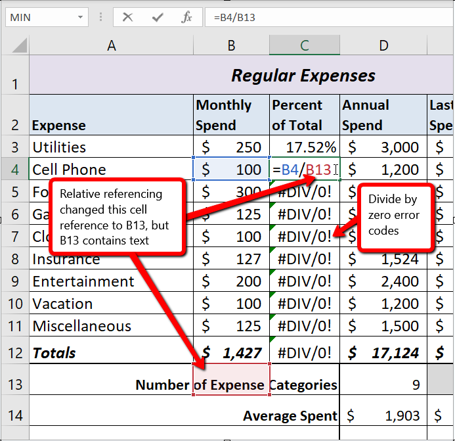Image resolution: width=455 pixels, height=441 pixels.
Task: Click the editing cell showing =B4/B13
Action: tap(305, 169)
